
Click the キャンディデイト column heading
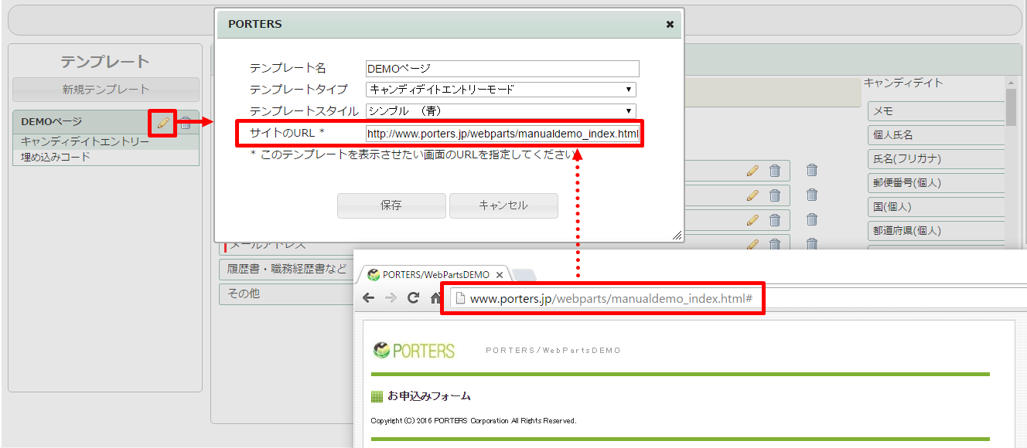pyautogui.click(x=902, y=83)
